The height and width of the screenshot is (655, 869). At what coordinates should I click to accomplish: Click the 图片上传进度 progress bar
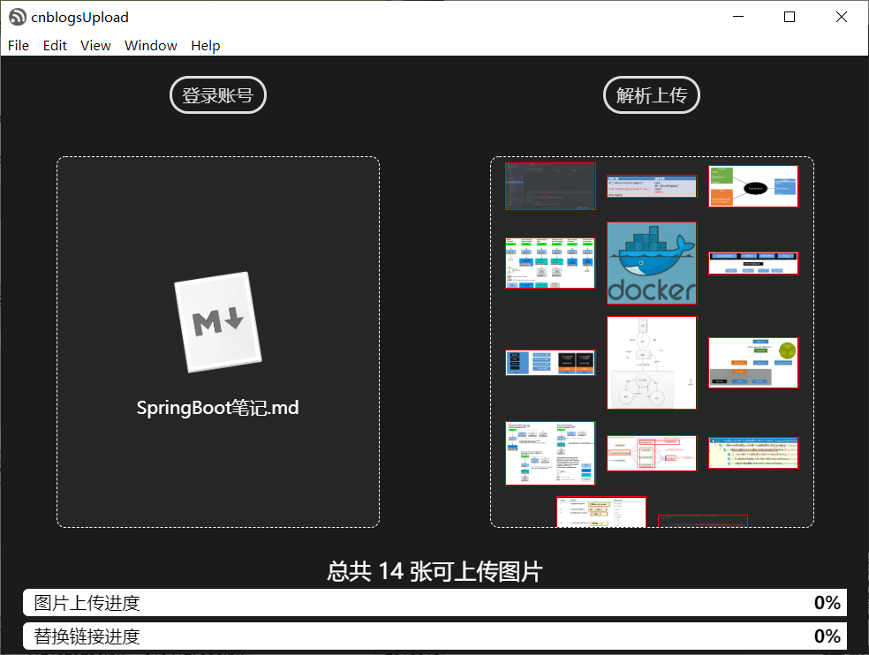434,602
